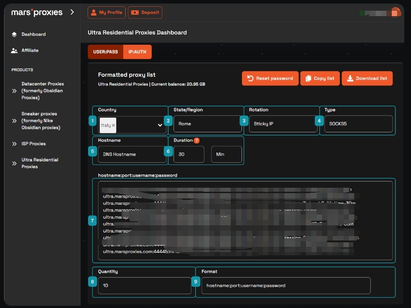Image resolution: width=411 pixels, height=308 pixels.
Task: Open the Format dropdown
Action: pyautogui.click(x=286, y=286)
